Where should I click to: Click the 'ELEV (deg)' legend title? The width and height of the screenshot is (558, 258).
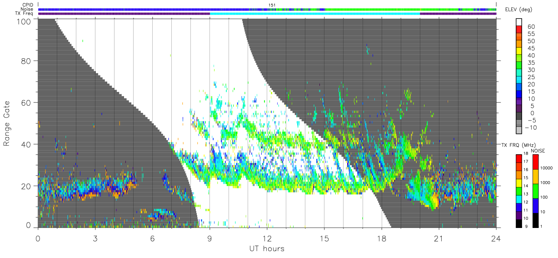tap(519, 10)
